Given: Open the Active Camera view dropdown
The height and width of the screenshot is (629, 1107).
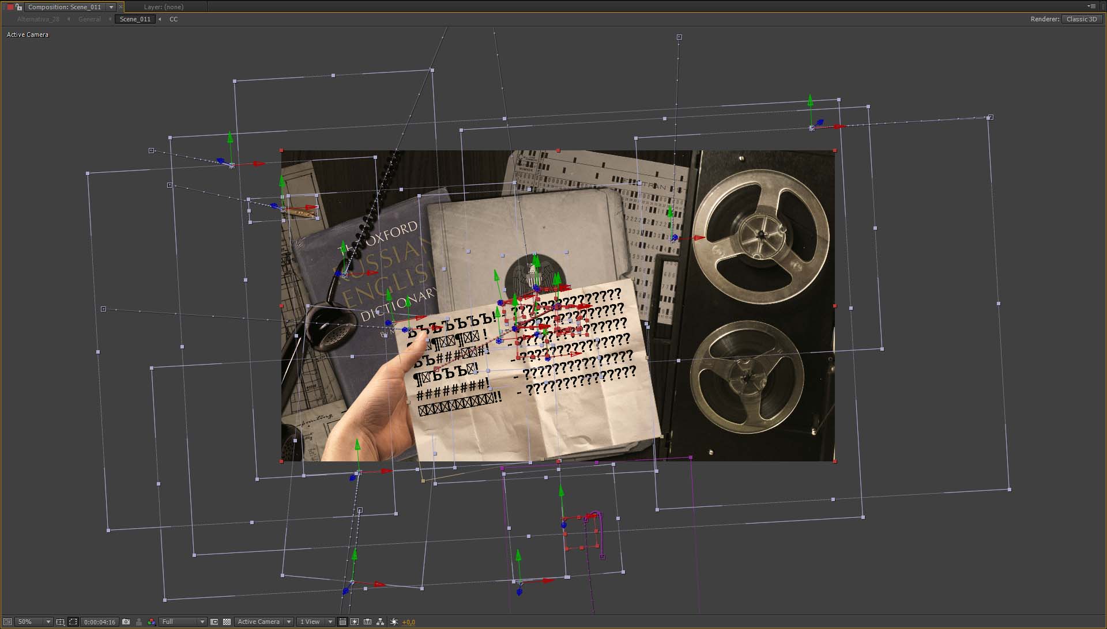Looking at the screenshot, I should (x=264, y=622).
